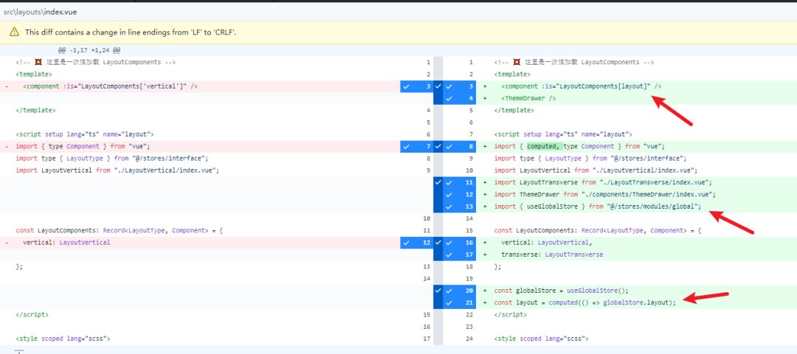Click new-side line number 22 beside </script>
The image size is (797, 354).
471,314
